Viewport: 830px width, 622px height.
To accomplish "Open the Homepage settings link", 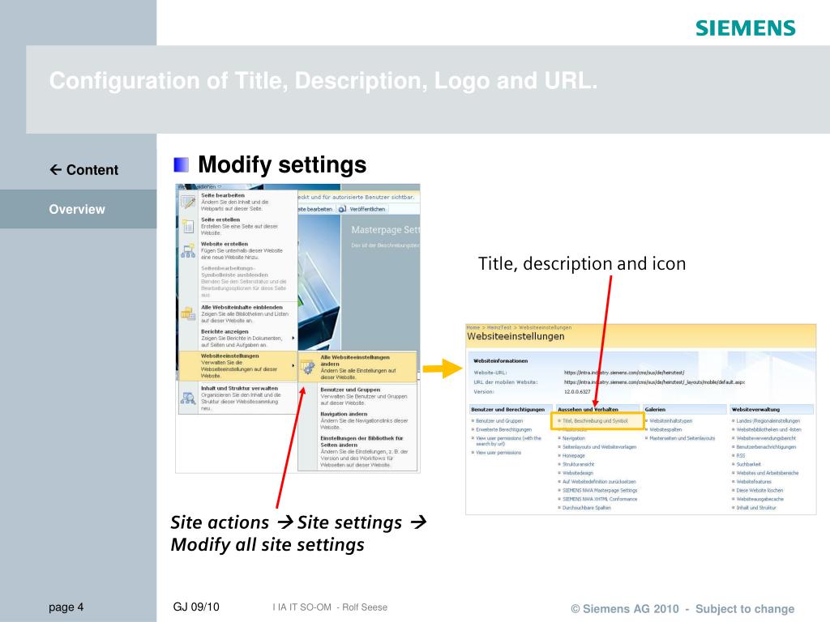I will click(x=573, y=455).
